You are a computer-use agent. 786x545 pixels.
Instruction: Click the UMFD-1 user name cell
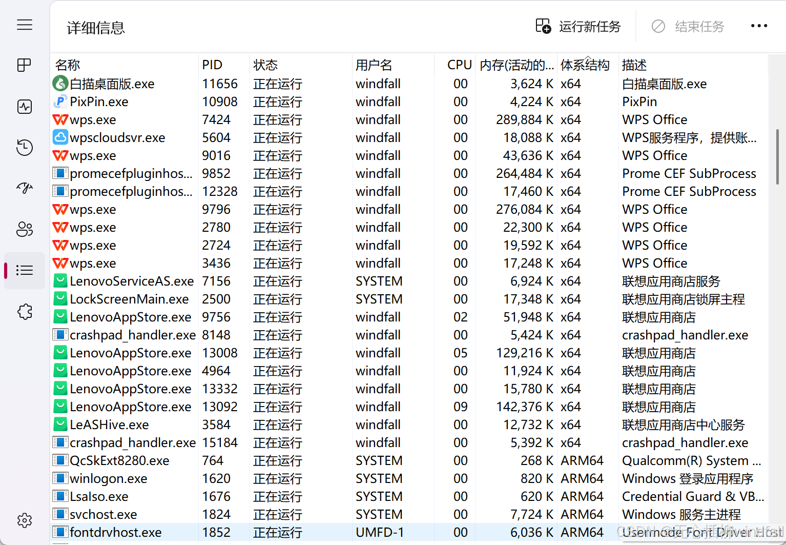click(x=380, y=532)
